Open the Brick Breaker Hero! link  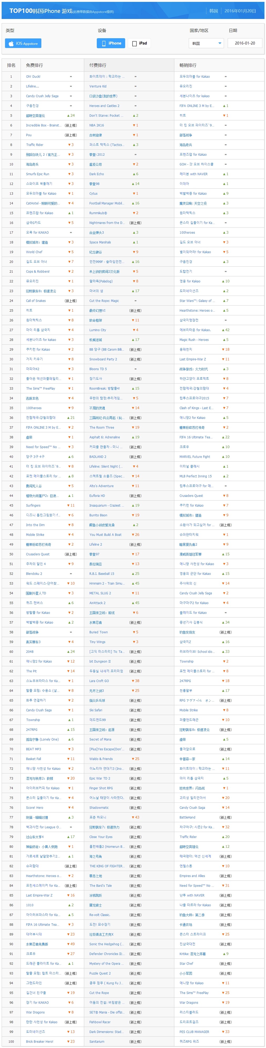click(40, 1041)
